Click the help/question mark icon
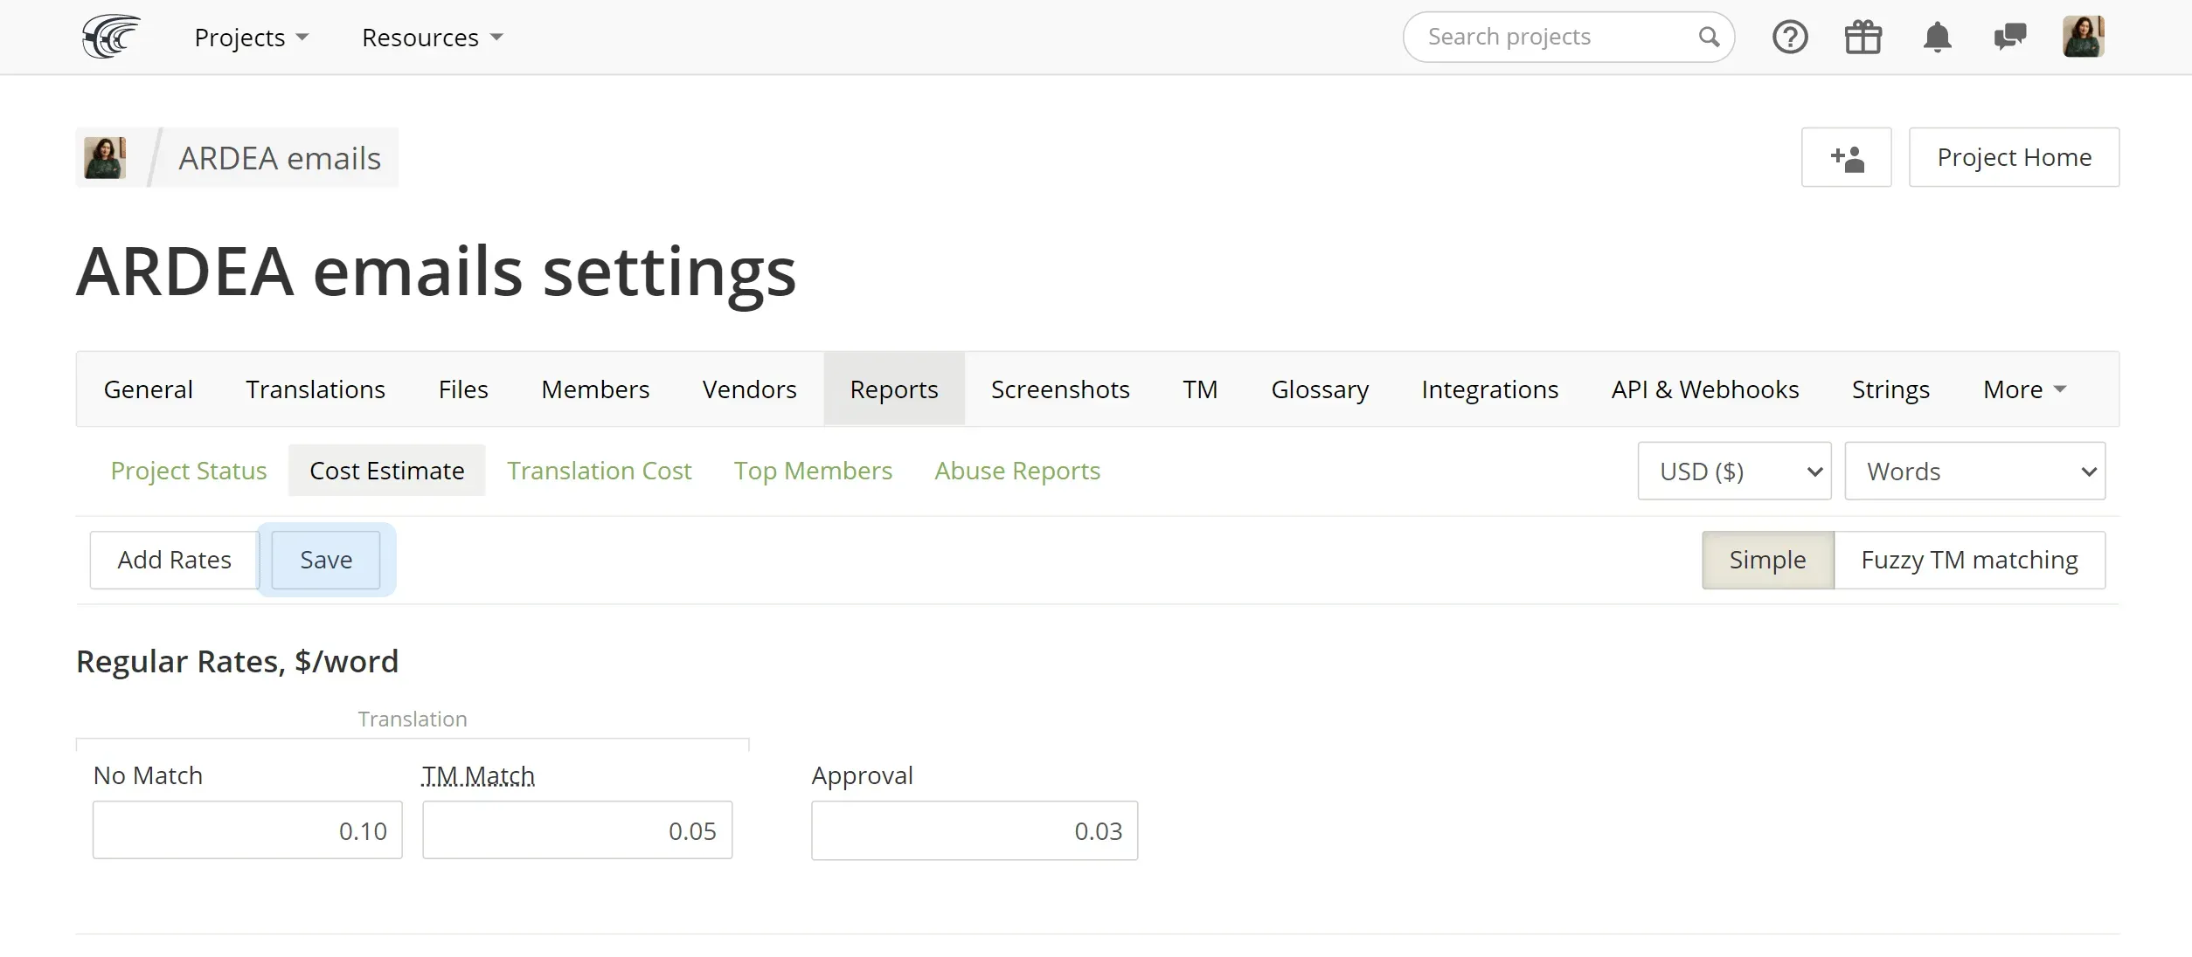The image size is (2192, 957). pyautogui.click(x=1789, y=37)
